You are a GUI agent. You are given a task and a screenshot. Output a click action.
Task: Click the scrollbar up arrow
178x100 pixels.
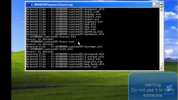pos(161,10)
